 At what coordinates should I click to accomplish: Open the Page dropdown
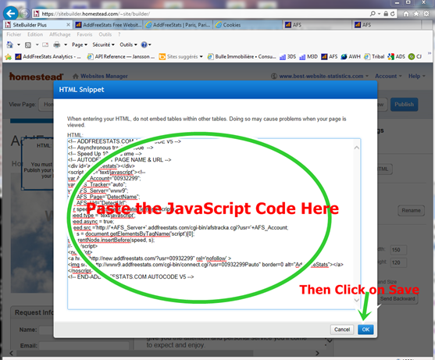(x=80, y=45)
